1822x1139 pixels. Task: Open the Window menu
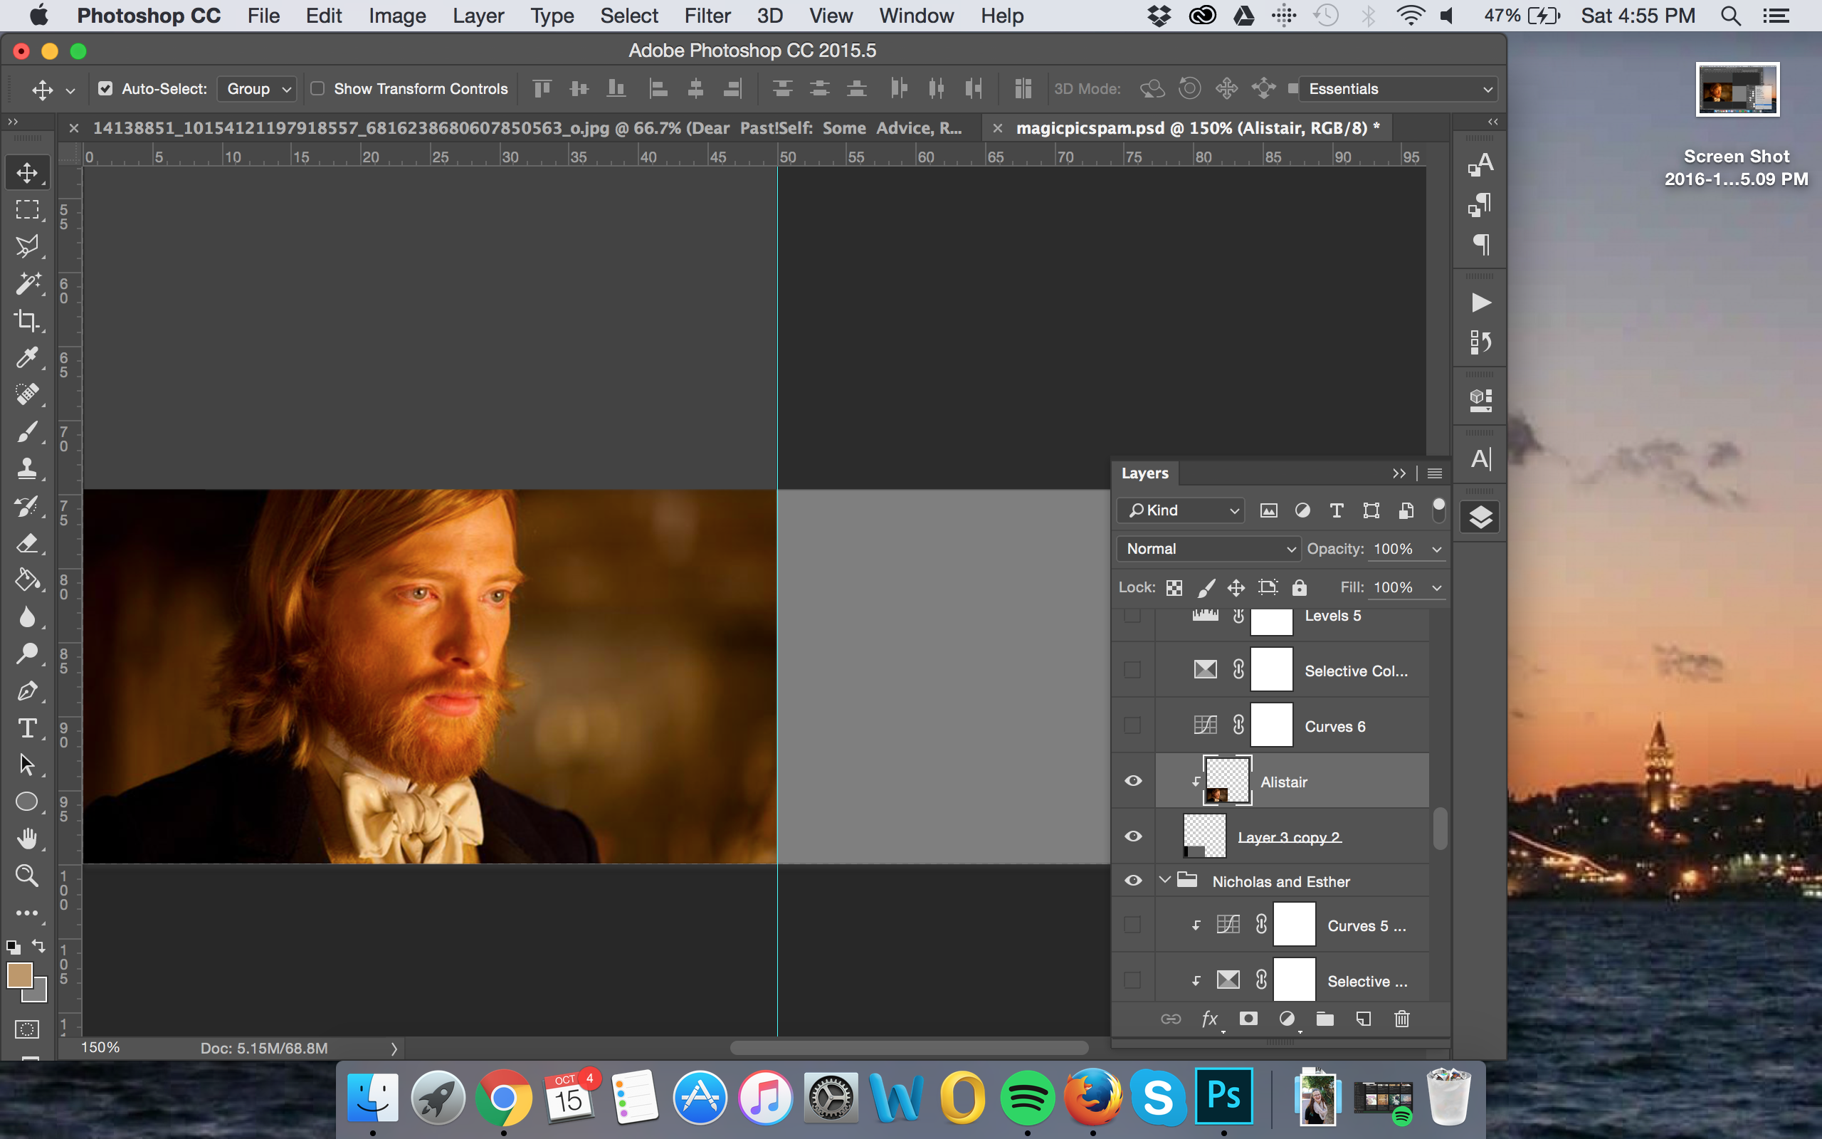916,16
